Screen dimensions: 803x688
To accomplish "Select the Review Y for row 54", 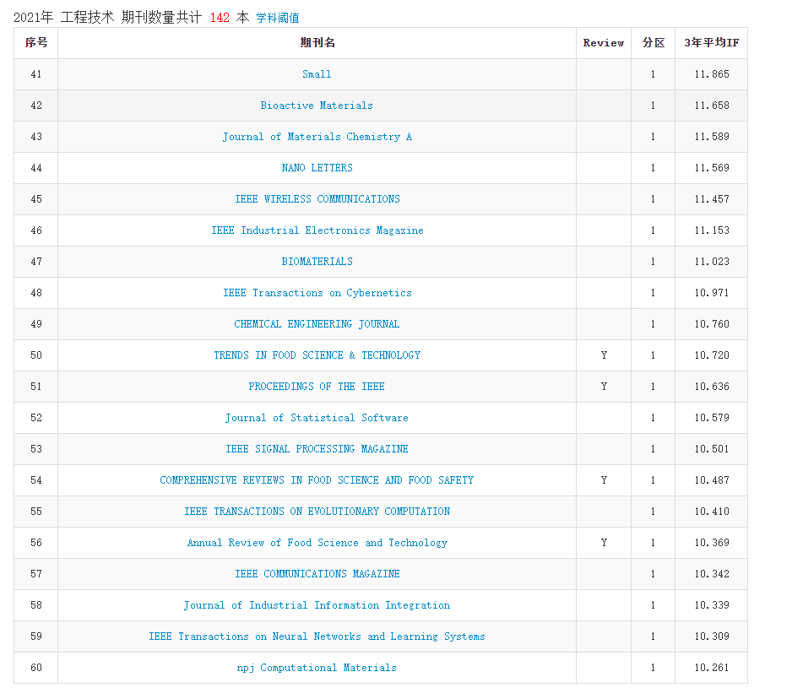I will 604,480.
